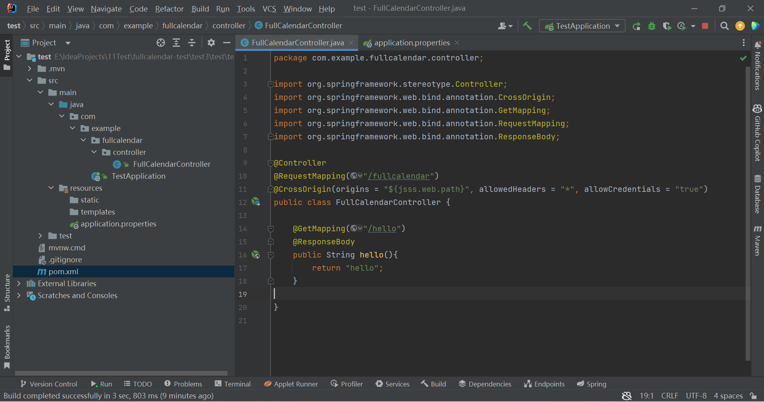Expand the test folder under src
The width and height of the screenshot is (764, 402).
click(x=40, y=236)
